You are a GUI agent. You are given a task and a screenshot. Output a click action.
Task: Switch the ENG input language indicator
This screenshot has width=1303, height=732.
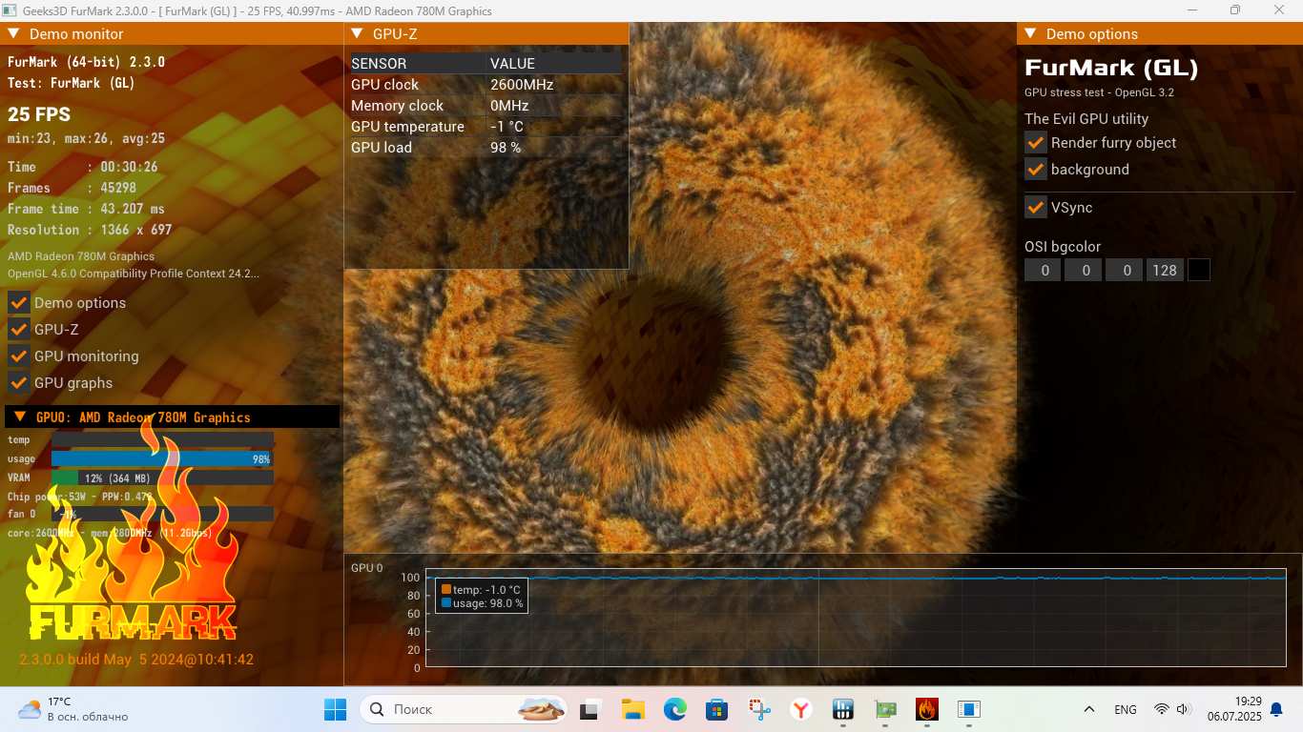[1126, 709]
